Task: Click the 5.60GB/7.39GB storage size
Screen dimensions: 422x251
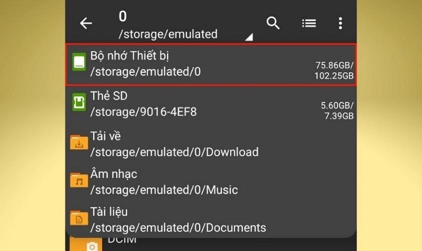Action: tap(337, 110)
